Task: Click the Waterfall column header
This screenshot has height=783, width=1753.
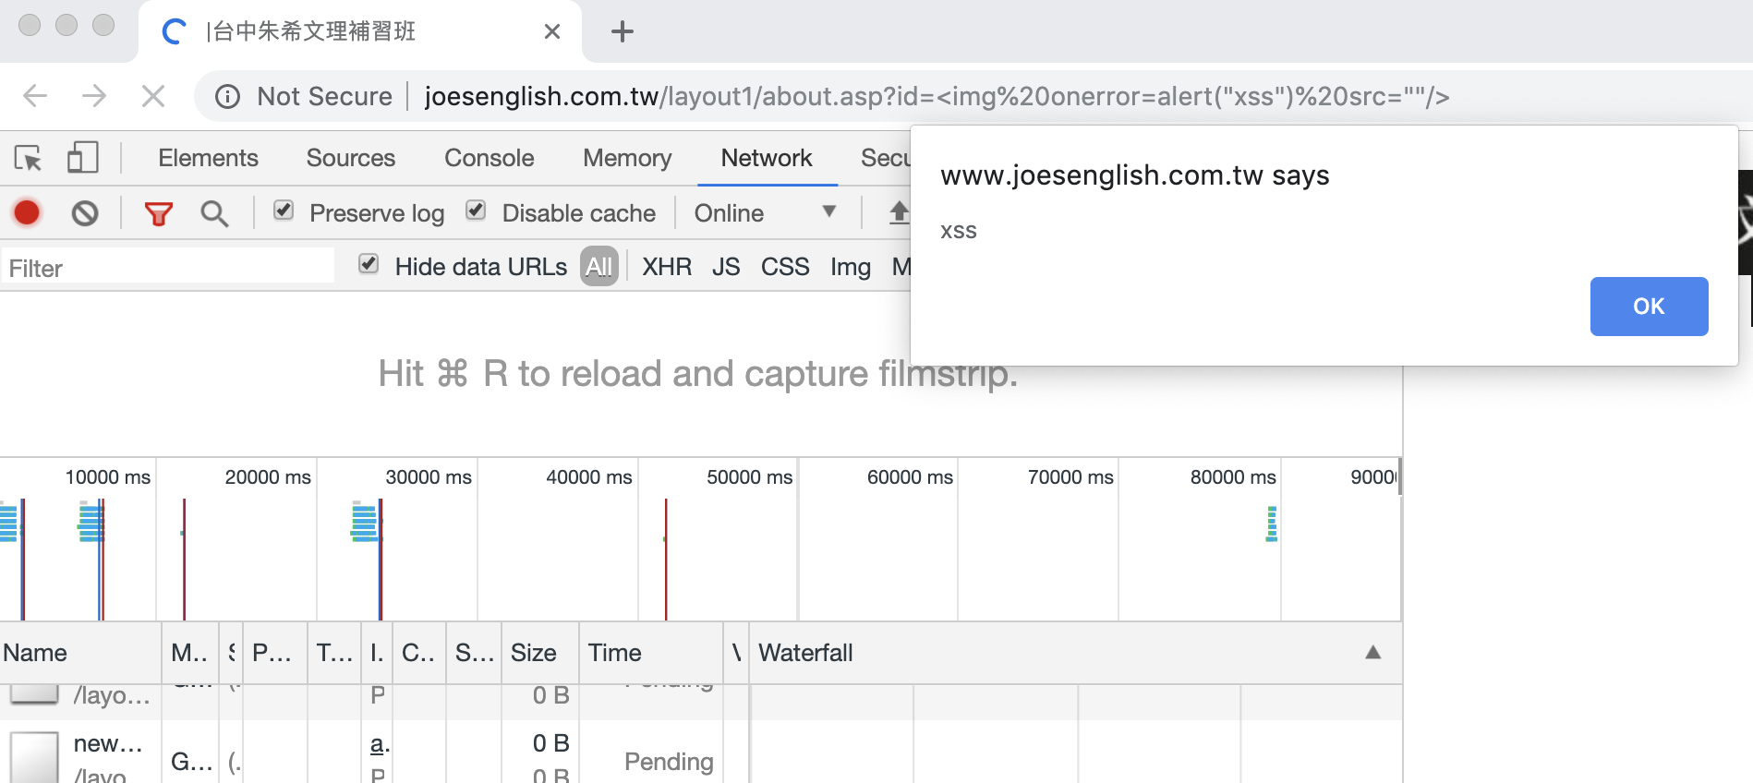Action: pyautogui.click(x=1075, y=653)
